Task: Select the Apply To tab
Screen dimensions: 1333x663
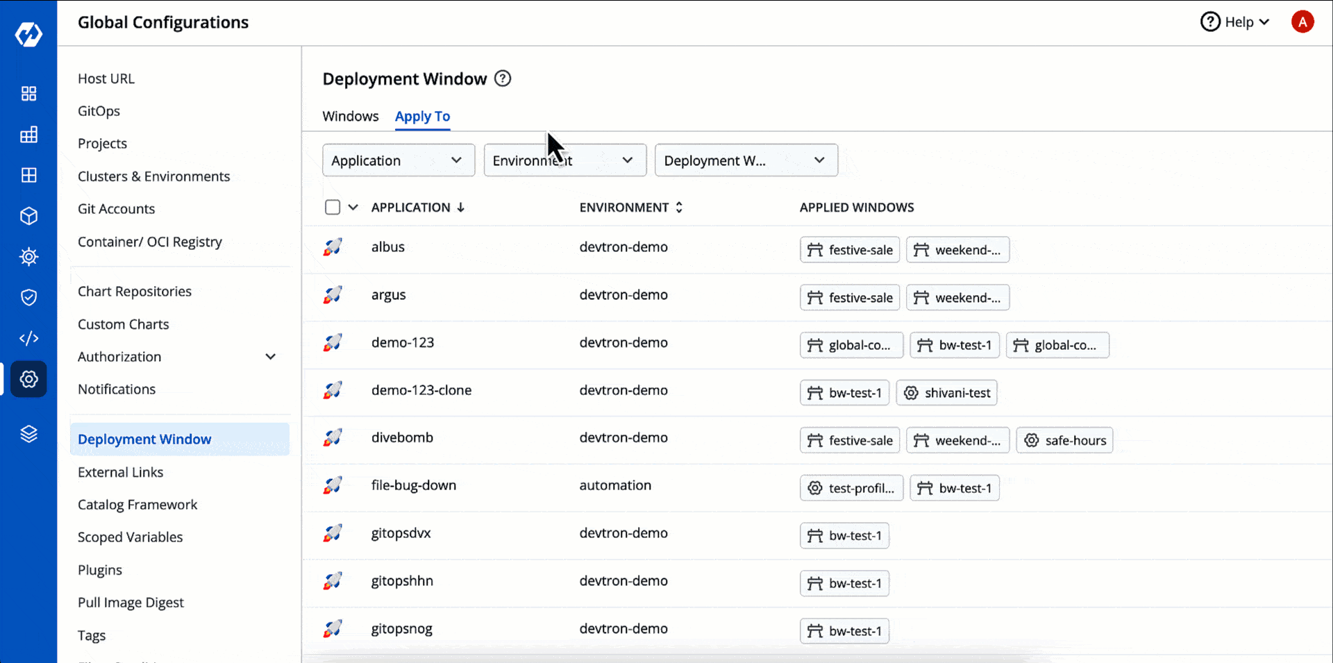Action: coord(422,116)
